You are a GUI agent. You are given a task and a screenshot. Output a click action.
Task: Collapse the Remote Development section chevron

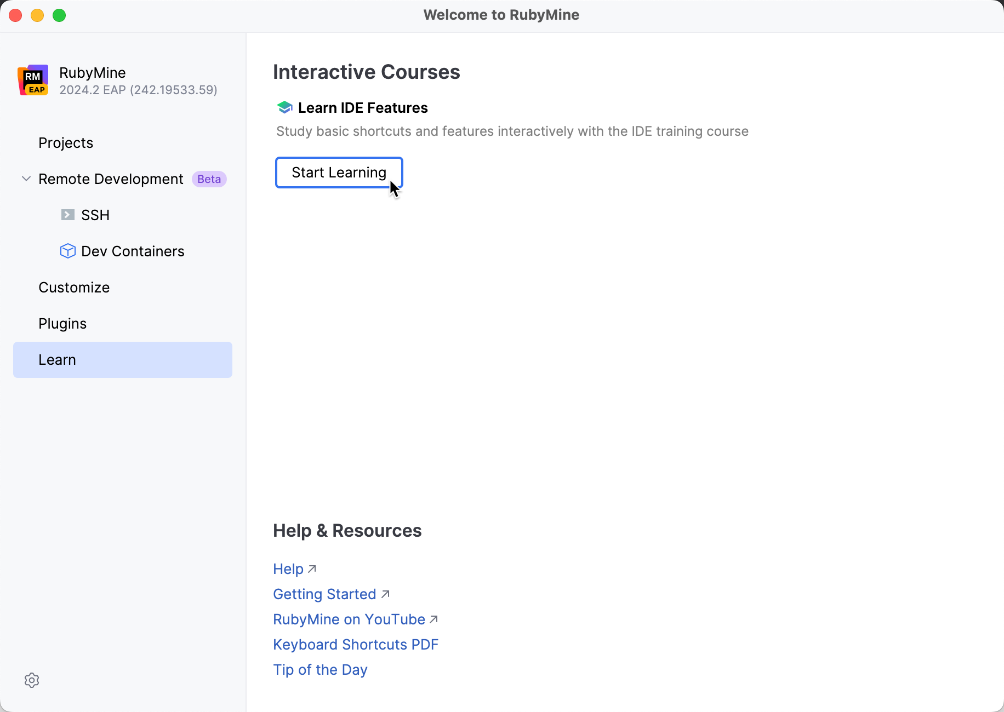[x=26, y=179]
